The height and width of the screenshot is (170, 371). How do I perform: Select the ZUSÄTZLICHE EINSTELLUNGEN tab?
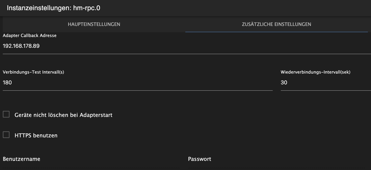(276, 24)
